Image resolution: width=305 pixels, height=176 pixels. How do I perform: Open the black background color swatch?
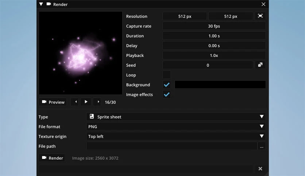tap(220, 85)
